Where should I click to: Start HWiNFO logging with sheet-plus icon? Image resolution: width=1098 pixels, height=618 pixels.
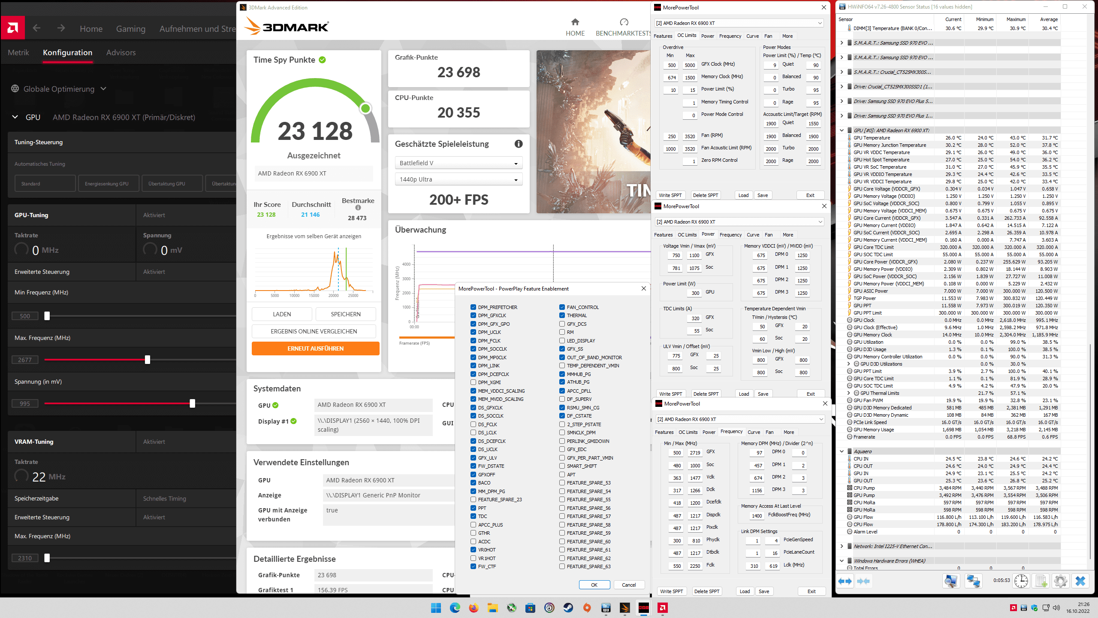tap(1041, 581)
